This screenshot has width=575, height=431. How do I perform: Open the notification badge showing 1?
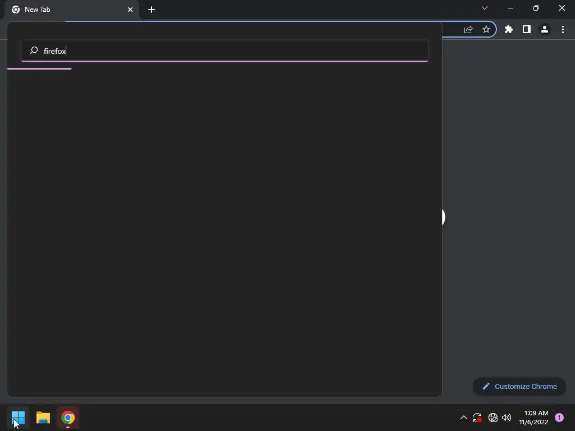coord(559,418)
